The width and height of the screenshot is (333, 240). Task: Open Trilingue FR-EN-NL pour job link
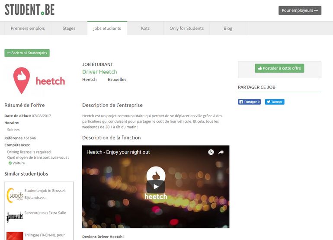[x=45, y=235]
